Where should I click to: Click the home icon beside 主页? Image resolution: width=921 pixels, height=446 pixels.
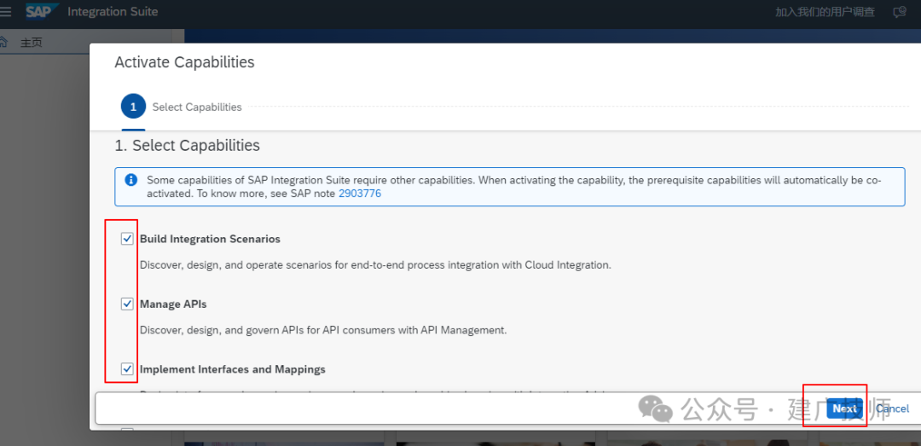[x=3, y=43]
